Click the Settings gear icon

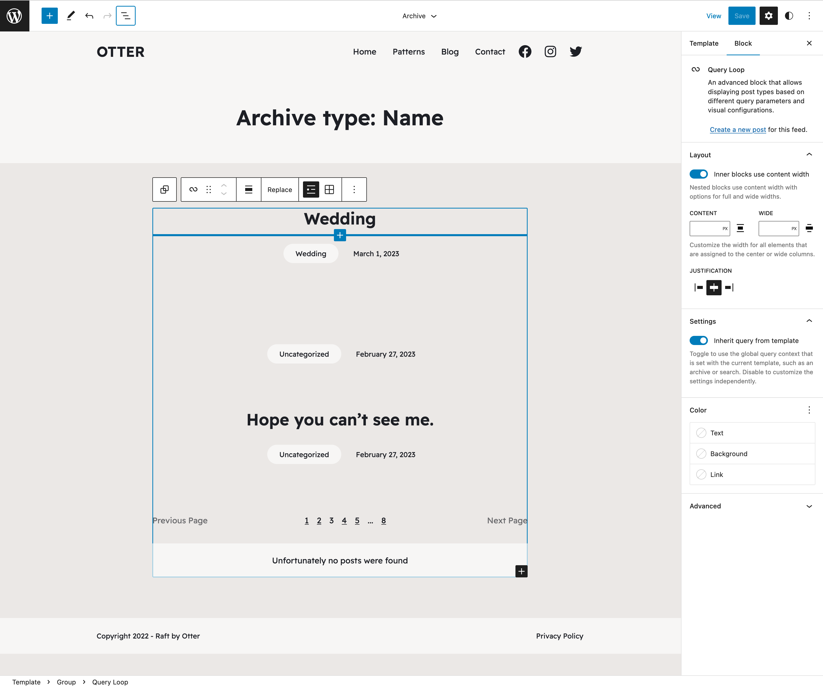tap(768, 16)
